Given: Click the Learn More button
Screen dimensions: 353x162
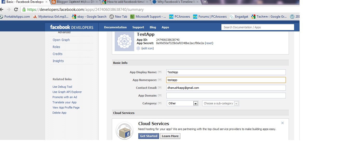Looking at the screenshot, I should click(170, 136).
